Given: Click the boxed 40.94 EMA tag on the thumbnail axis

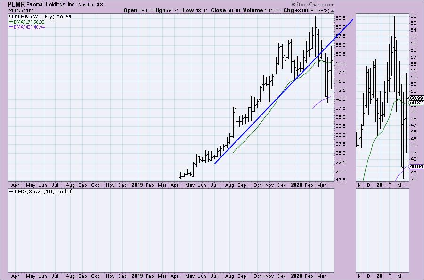Looking at the screenshot, I should pyautogui.click(x=416, y=166).
